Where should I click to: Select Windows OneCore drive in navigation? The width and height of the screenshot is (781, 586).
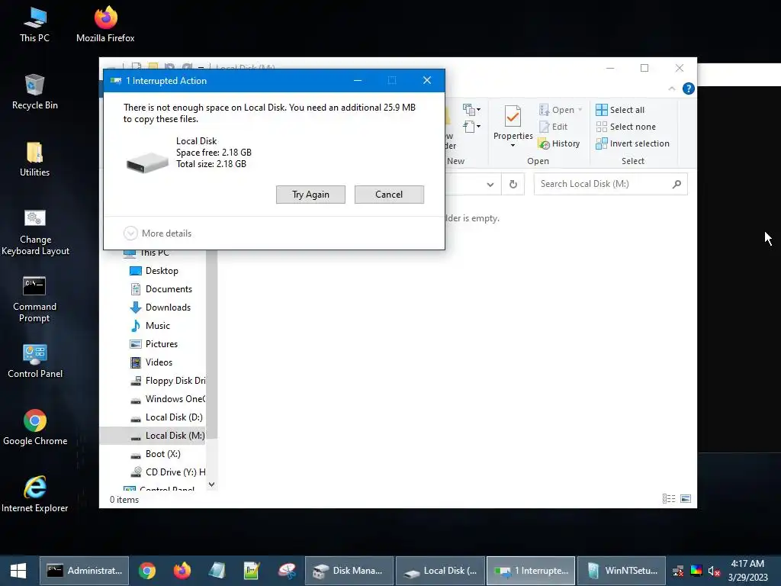[167, 399]
